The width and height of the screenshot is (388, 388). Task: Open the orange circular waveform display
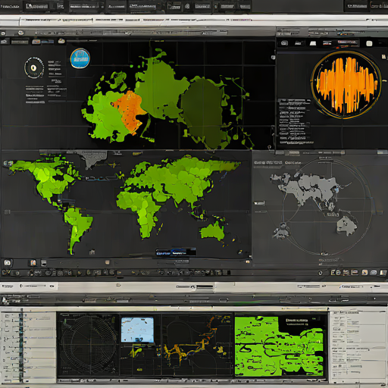pos(346,85)
